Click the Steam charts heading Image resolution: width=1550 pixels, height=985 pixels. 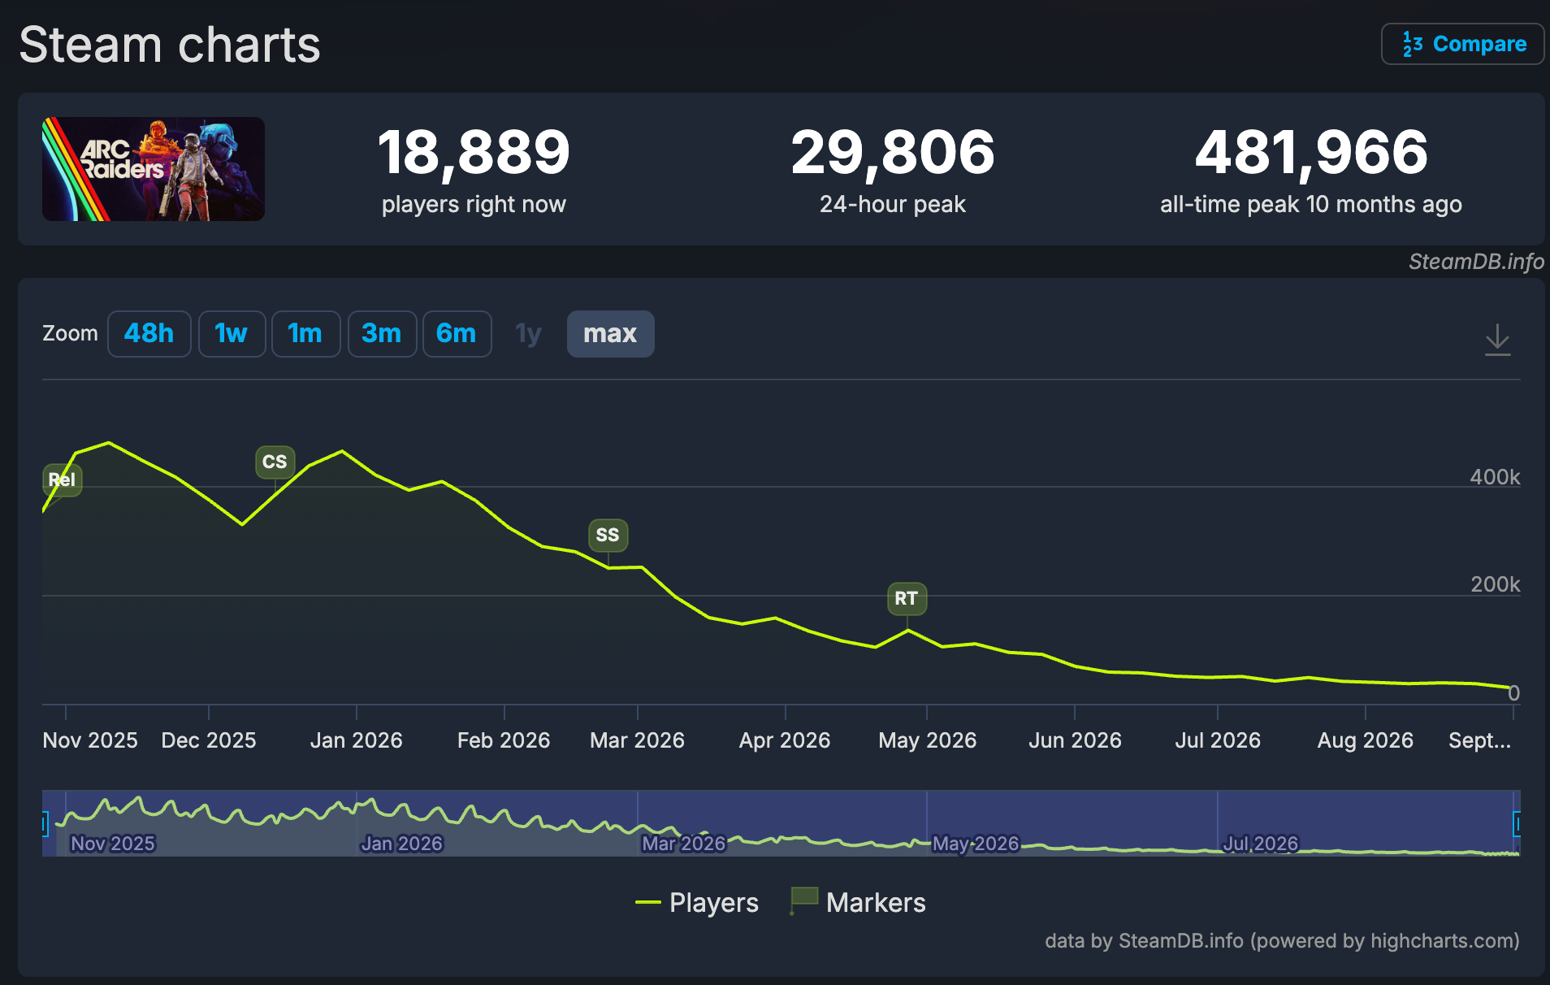coord(170,45)
